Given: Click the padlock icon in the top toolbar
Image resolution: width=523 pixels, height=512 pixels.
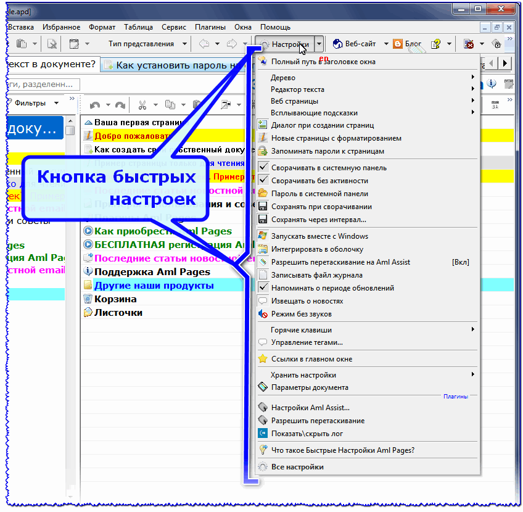Looking at the screenshot, I should coord(496,44).
